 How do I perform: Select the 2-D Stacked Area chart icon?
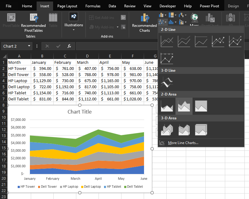(184, 106)
